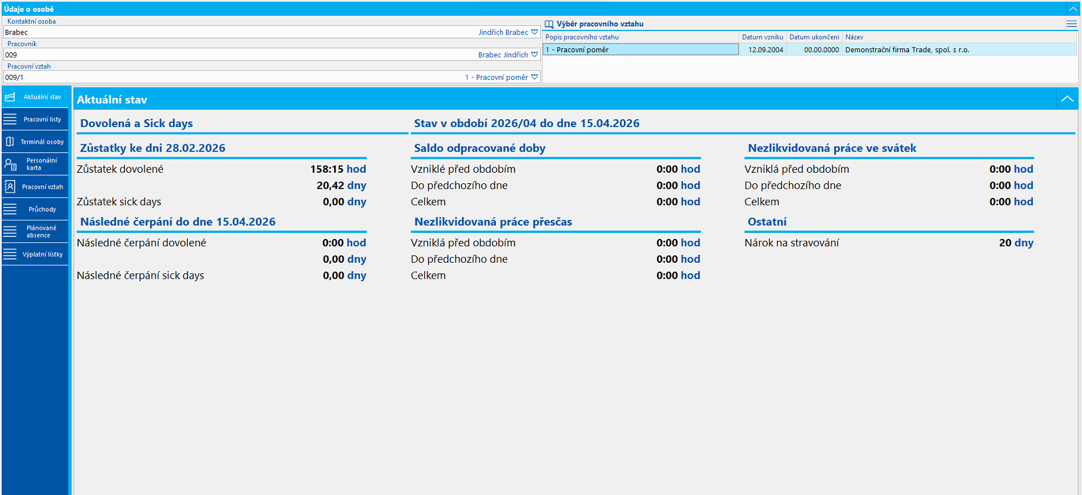Click the Plánované absence list icon
The height and width of the screenshot is (495, 1082).
(x=10, y=232)
